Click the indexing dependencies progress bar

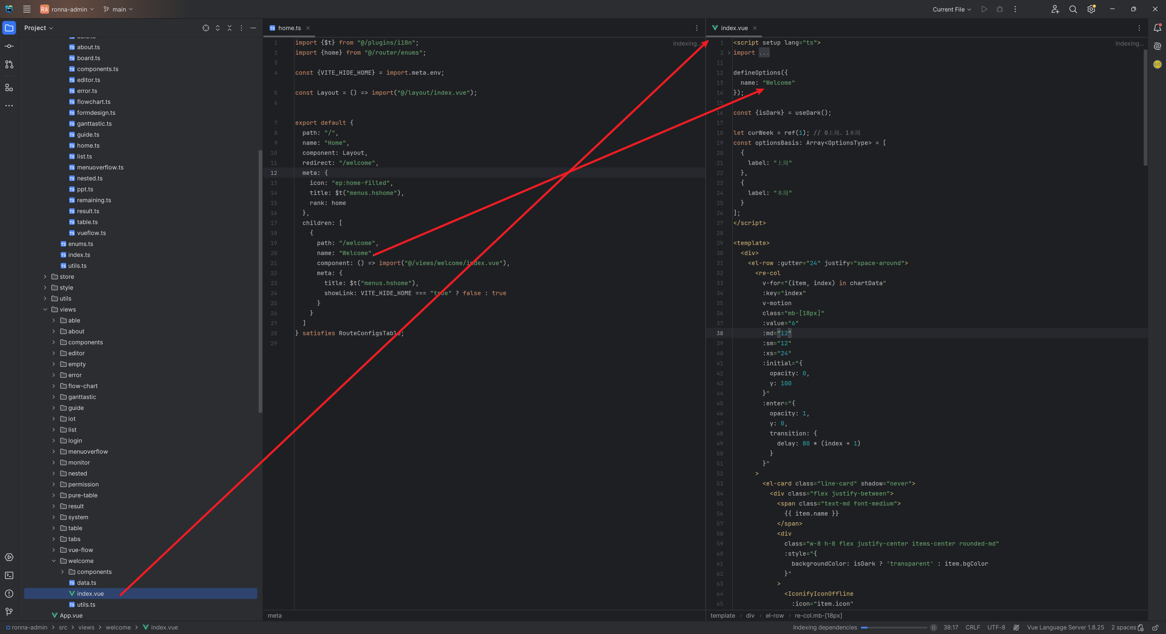[x=894, y=628]
